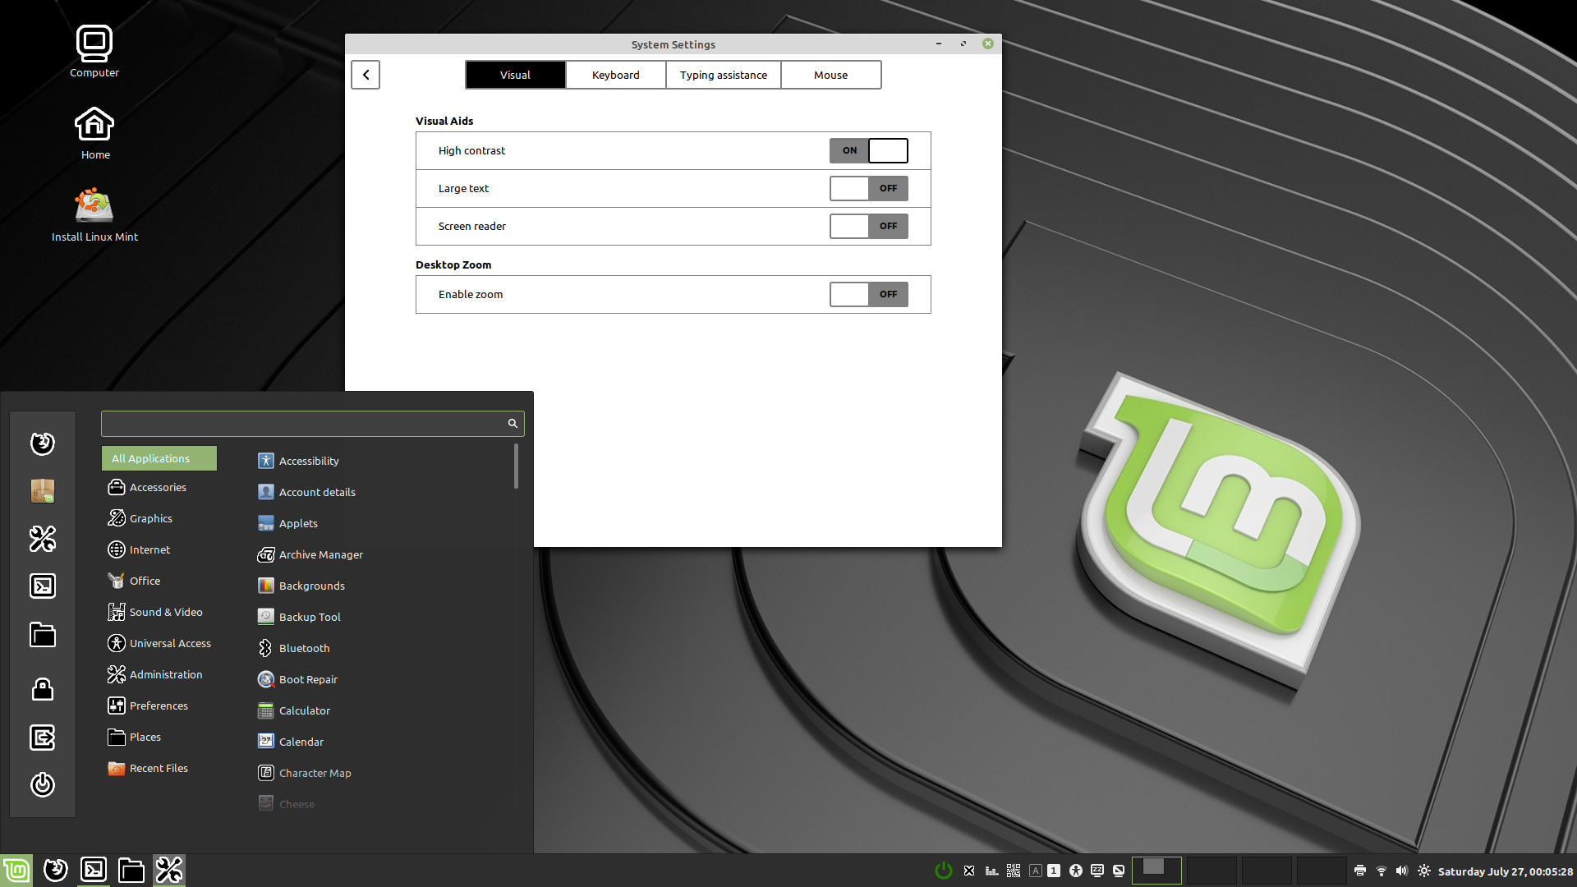Viewport: 1577px width, 887px height.
Task: Switch to the second workspace in the panel
Action: [x=1211, y=871]
